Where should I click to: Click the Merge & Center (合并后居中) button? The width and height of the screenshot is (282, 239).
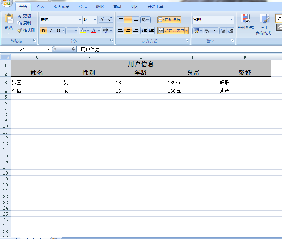point(171,31)
